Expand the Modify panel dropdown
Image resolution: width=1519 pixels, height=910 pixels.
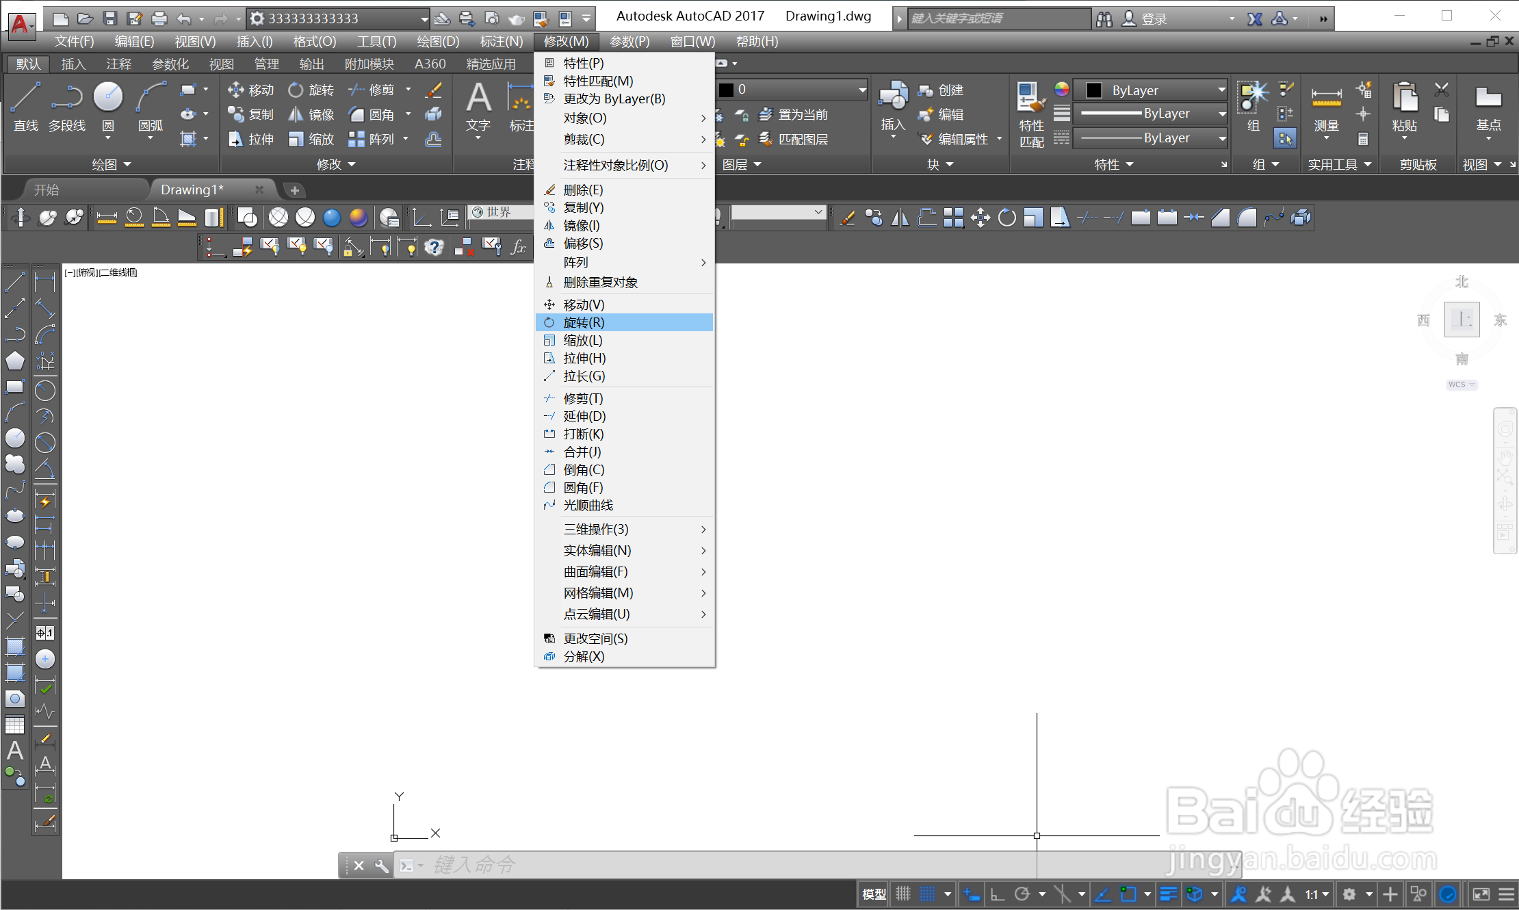[336, 164]
